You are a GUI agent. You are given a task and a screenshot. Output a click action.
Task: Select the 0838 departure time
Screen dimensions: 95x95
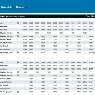[x=43, y=23]
